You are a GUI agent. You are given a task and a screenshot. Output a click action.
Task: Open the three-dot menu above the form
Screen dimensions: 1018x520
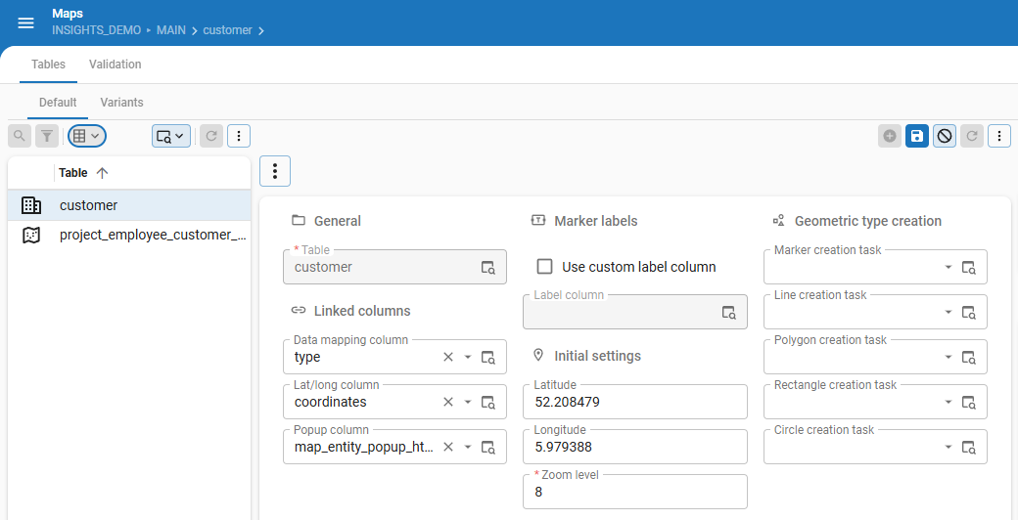275,171
